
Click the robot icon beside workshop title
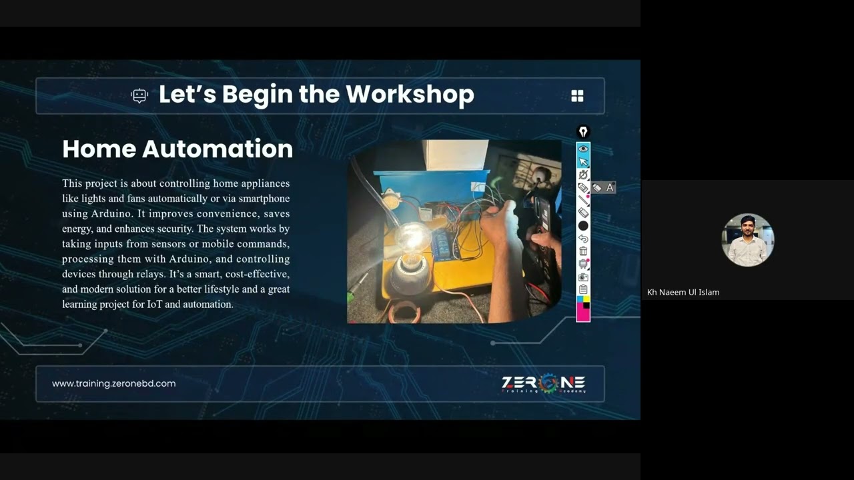pyautogui.click(x=139, y=96)
